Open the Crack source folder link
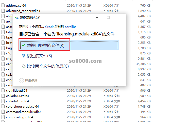Viewport: 171px width, 122px height. [49, 27]
